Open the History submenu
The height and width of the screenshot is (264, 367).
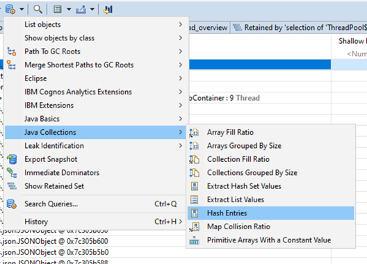coord(95,222)
